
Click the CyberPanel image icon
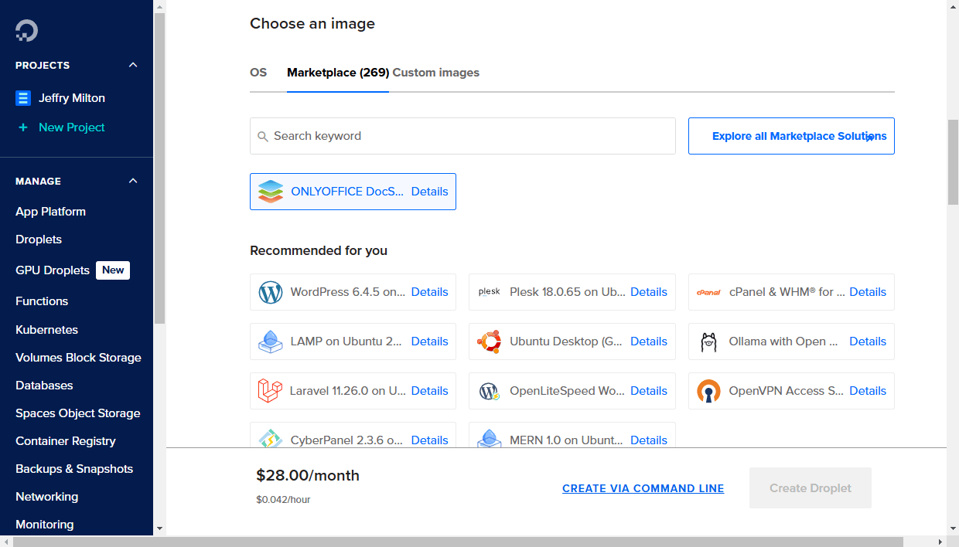(x=270, y=440)
